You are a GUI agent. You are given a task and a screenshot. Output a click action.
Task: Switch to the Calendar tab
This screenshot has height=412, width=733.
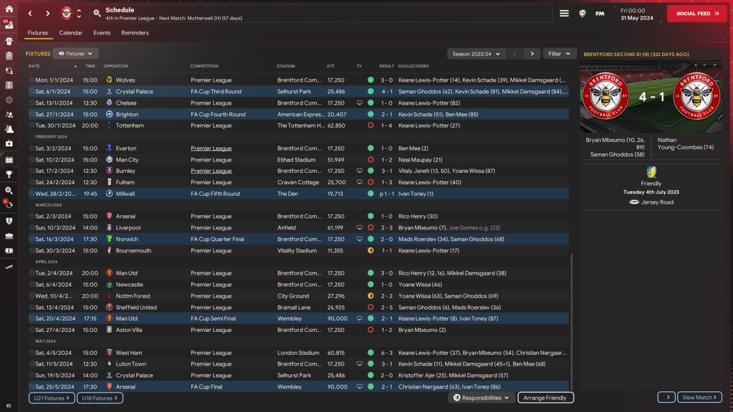click(x=71, y=33)
